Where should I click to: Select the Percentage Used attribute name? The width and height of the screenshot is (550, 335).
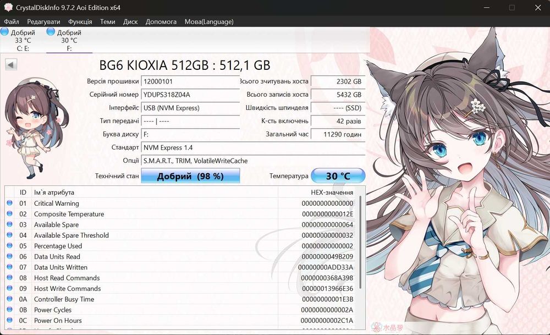58,246
